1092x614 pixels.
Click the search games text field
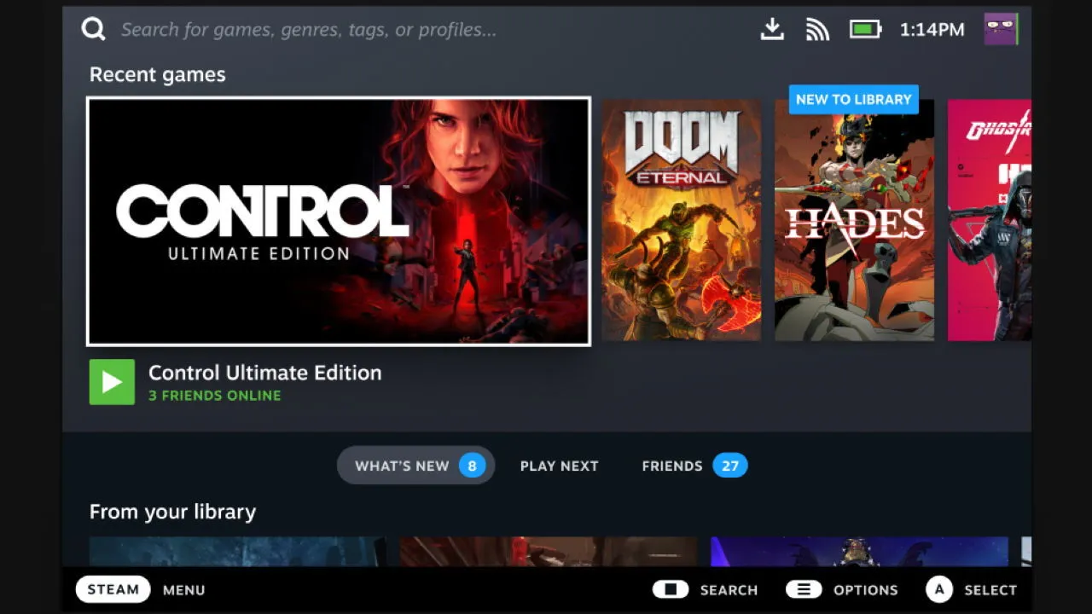(308, 30)
